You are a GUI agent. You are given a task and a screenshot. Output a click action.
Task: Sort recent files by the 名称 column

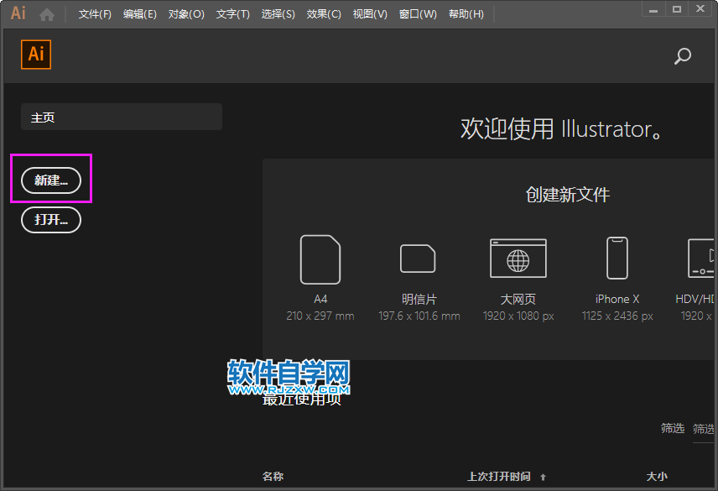(273, 475)
